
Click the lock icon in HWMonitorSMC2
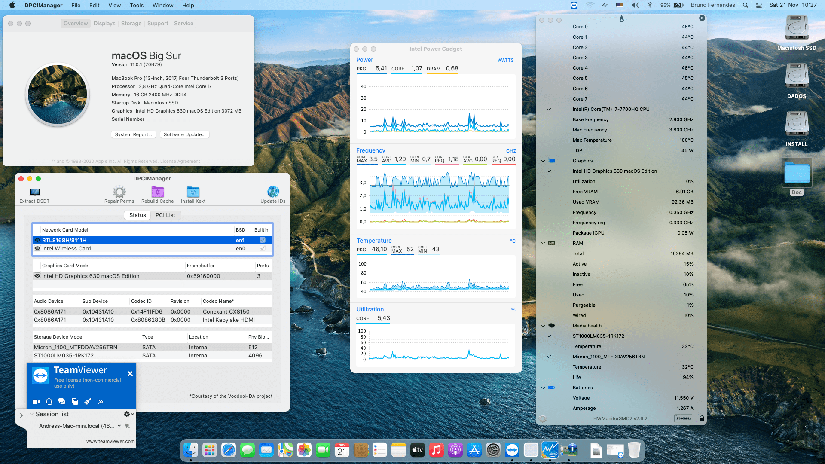point(702,418)
